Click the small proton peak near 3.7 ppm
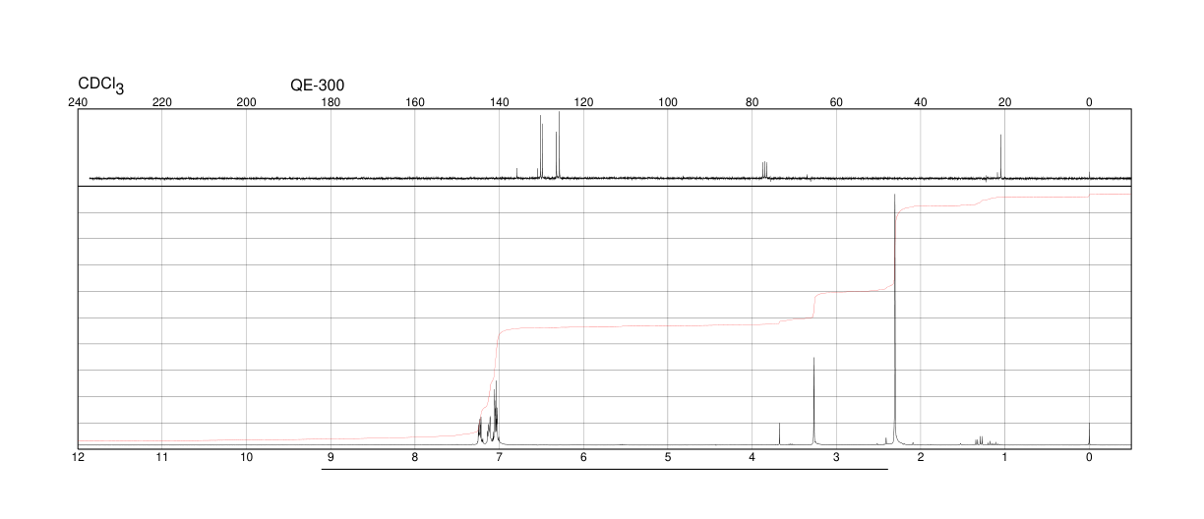The width and height of the screenshot is (1204, 519). point(779,433)
